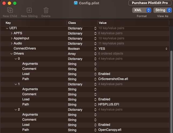This screenshot has width=173, height=133.
Task: Collapse driver item 2
Action: click(x=16, y=110)
